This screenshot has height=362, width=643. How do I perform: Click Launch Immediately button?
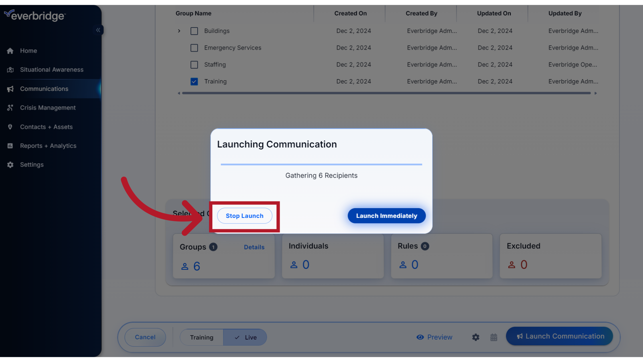(386, 216)
